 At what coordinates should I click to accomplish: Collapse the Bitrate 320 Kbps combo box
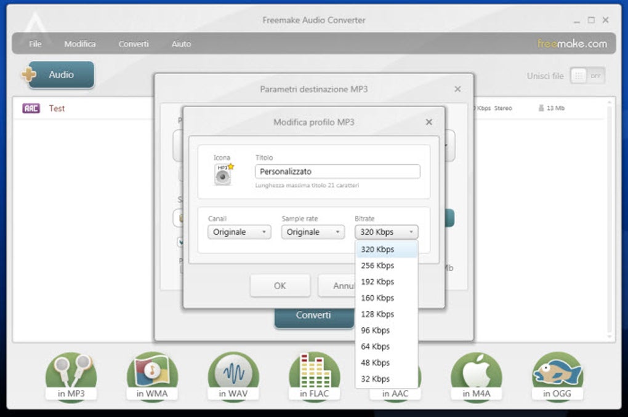pyautogui.click(x=387, y=232)
